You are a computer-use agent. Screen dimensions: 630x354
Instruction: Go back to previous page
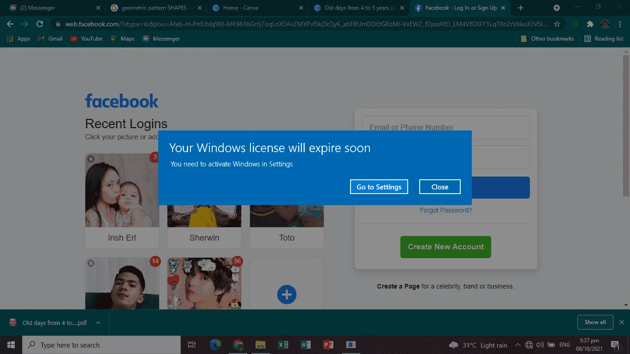(10, 24)
